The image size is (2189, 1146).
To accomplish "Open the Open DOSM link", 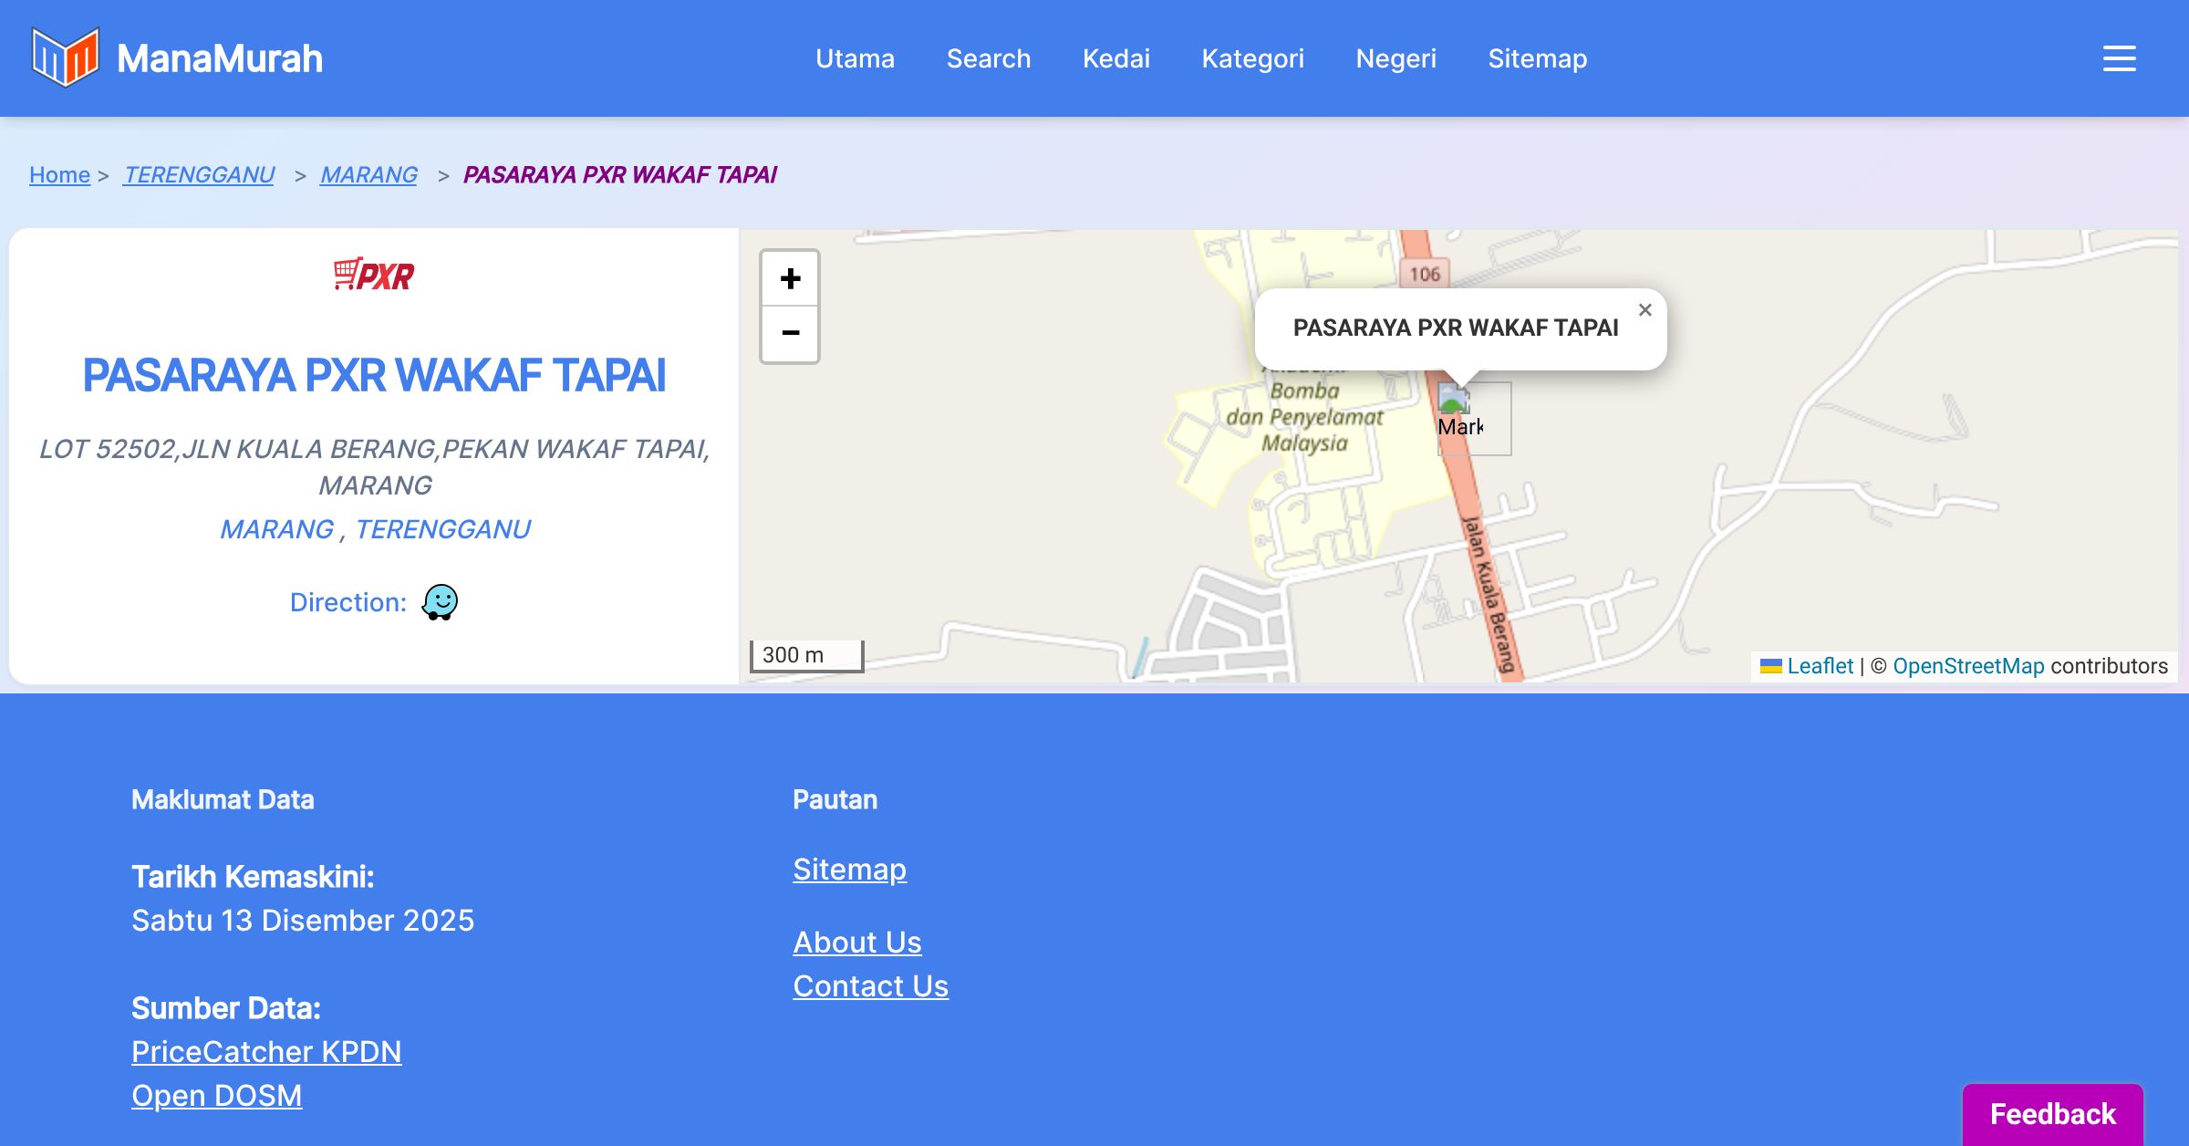I will pyautogui.click(x=216, y=1096).
